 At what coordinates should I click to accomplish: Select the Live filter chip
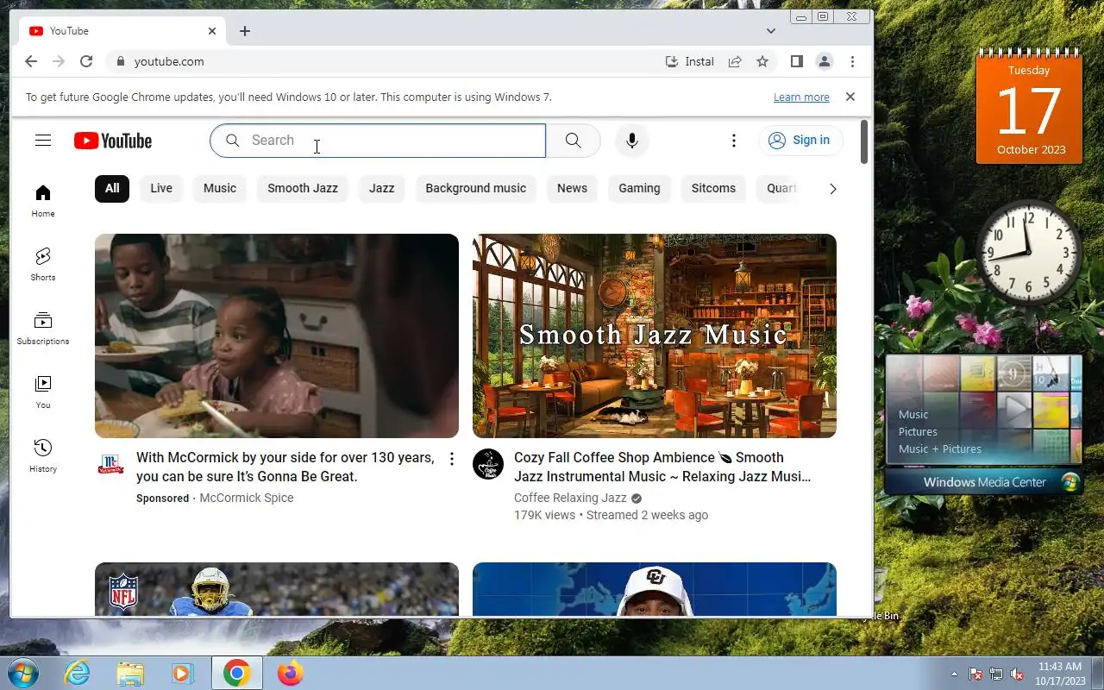click(161, 188)
